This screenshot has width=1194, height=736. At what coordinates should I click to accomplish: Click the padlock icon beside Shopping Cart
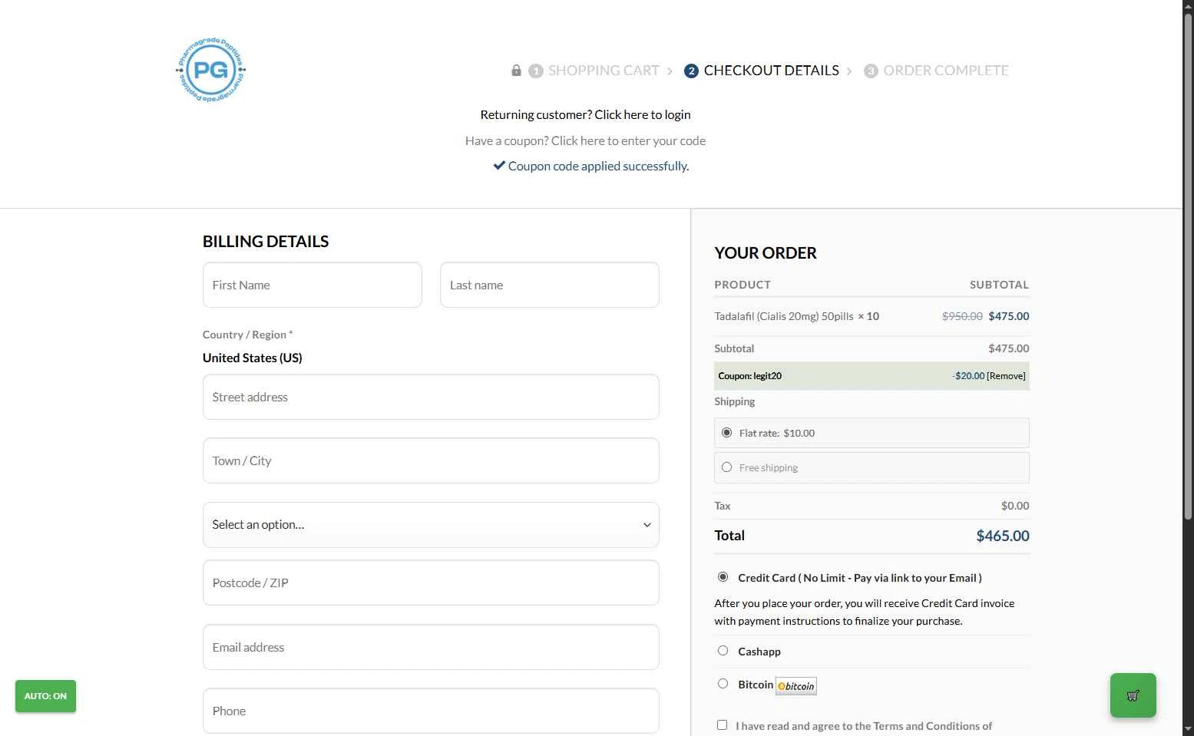(x=516, y=71)
